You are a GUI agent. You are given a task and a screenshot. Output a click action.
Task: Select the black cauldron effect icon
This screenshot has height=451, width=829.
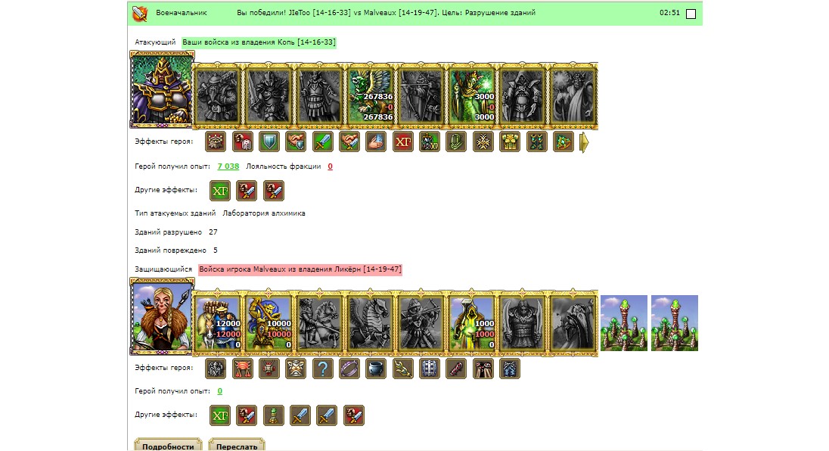pos(376,369)
